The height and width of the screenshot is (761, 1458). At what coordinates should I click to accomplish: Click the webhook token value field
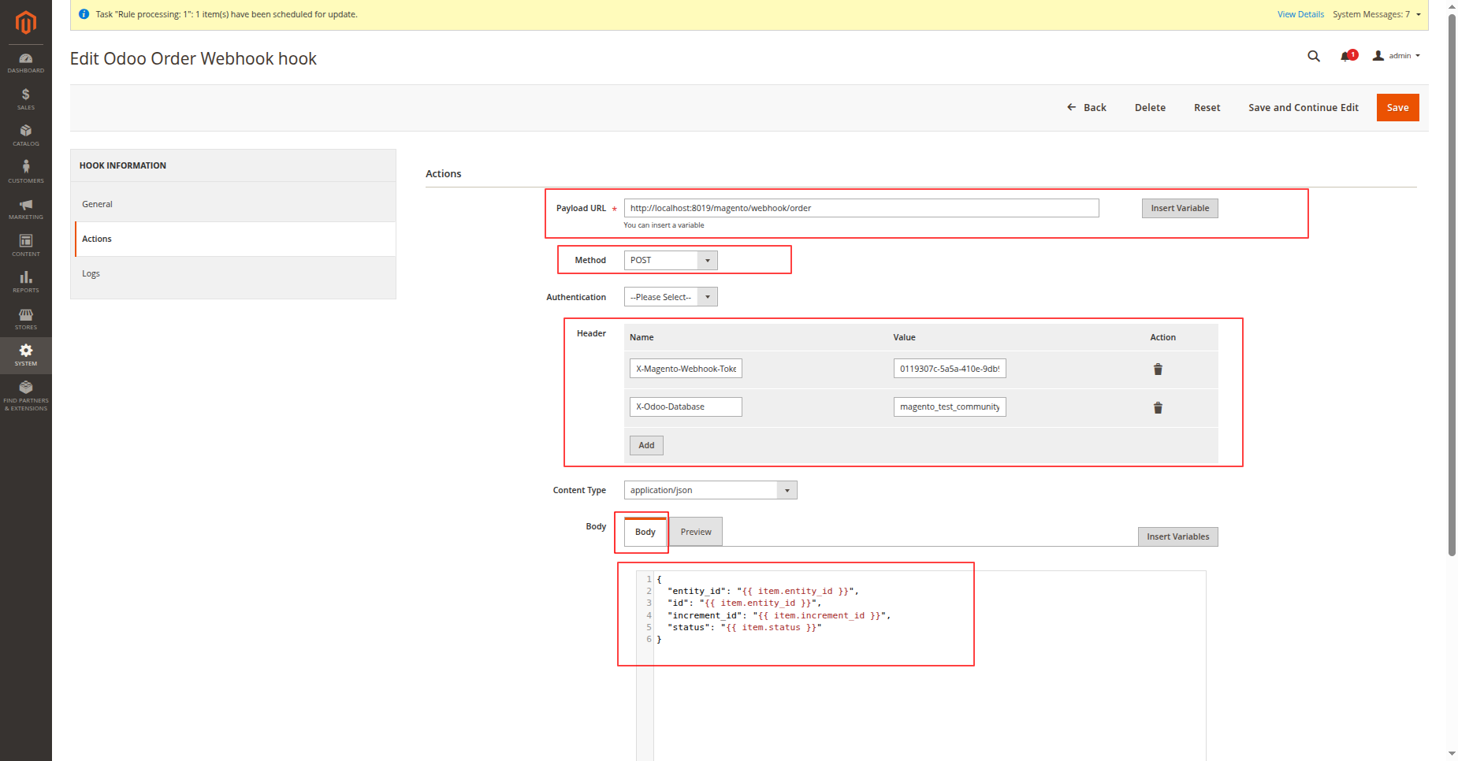coord(950,369)
